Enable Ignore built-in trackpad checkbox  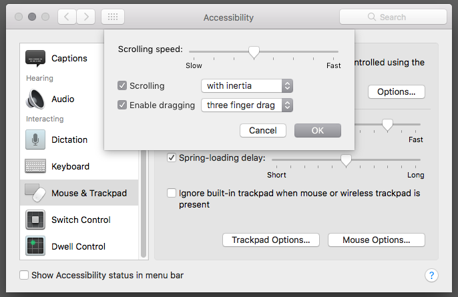click(x=172, y=193)
